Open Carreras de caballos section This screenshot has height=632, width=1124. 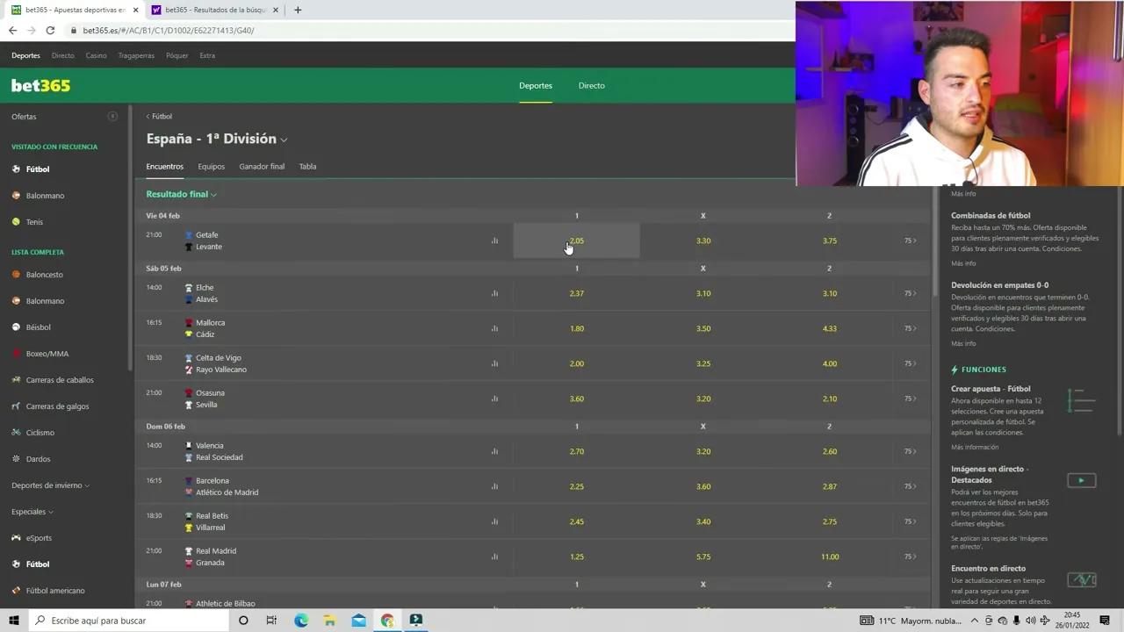(60, 379)
